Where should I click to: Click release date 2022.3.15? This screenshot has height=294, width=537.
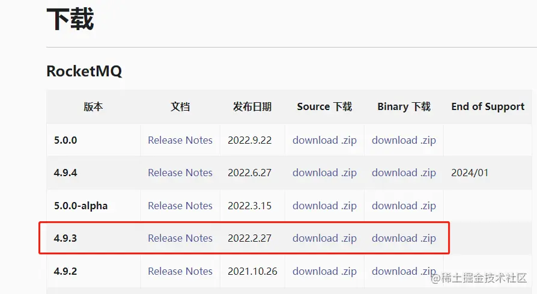[250, 206]
